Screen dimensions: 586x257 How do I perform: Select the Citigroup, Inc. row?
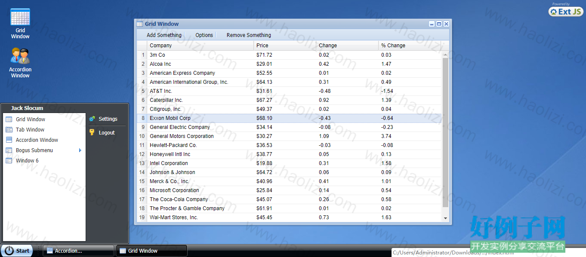(289, 109)
